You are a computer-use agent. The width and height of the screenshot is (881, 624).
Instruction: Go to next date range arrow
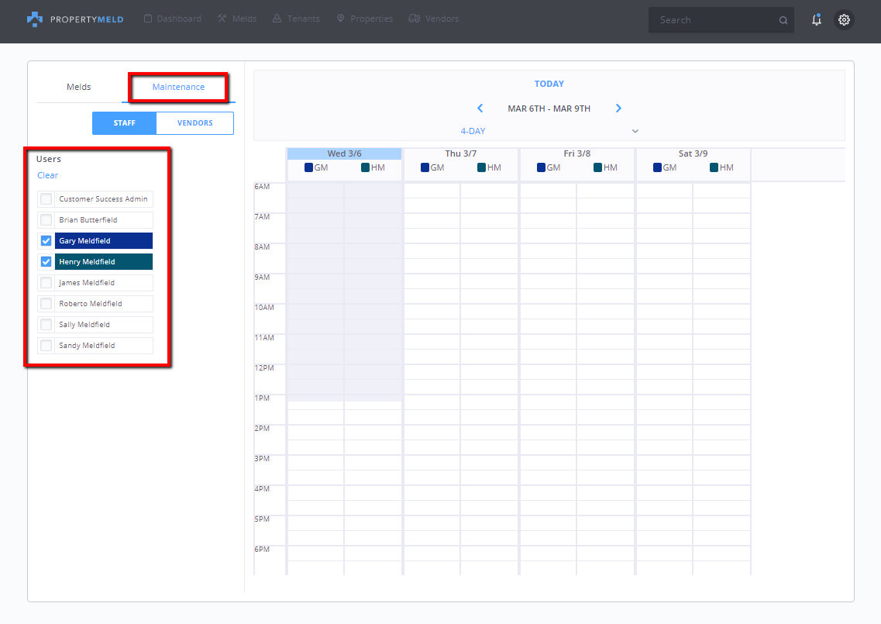(x=618, y=109)
